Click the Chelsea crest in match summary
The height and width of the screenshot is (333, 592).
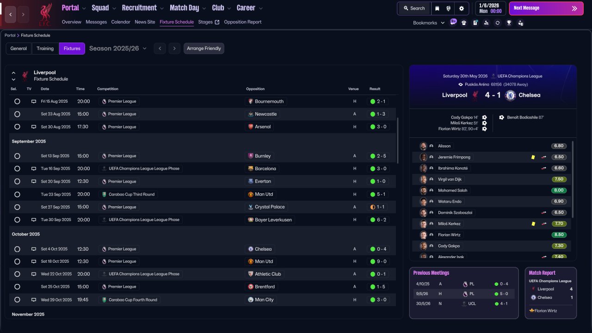tap(510, 95)
